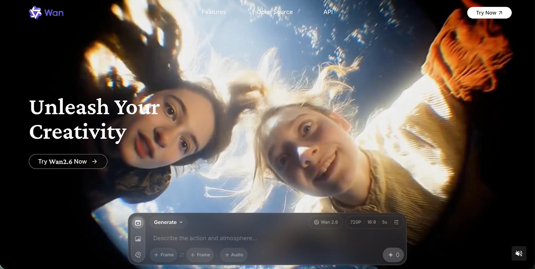Click the sparkle generate credit button
This screenshot has height=269, width=535.
click(393, 255)
